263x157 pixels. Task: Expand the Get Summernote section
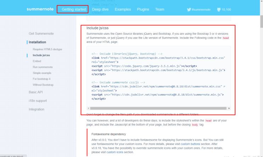(41, 33)
